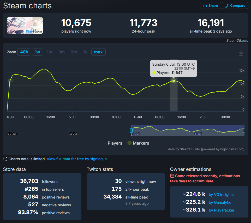Toggle the Players series in legend

tap(112, 143)
